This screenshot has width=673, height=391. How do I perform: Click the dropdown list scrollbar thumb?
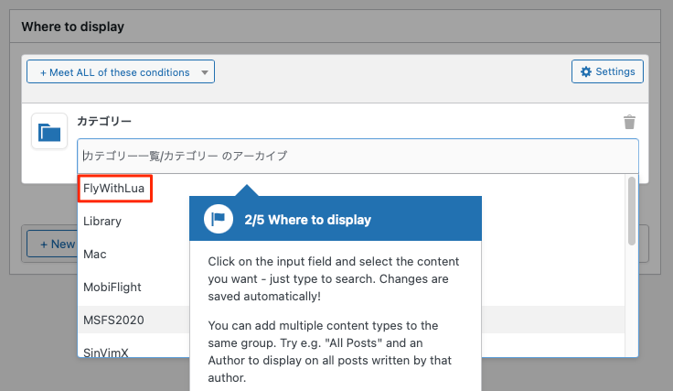coord(631,211)
